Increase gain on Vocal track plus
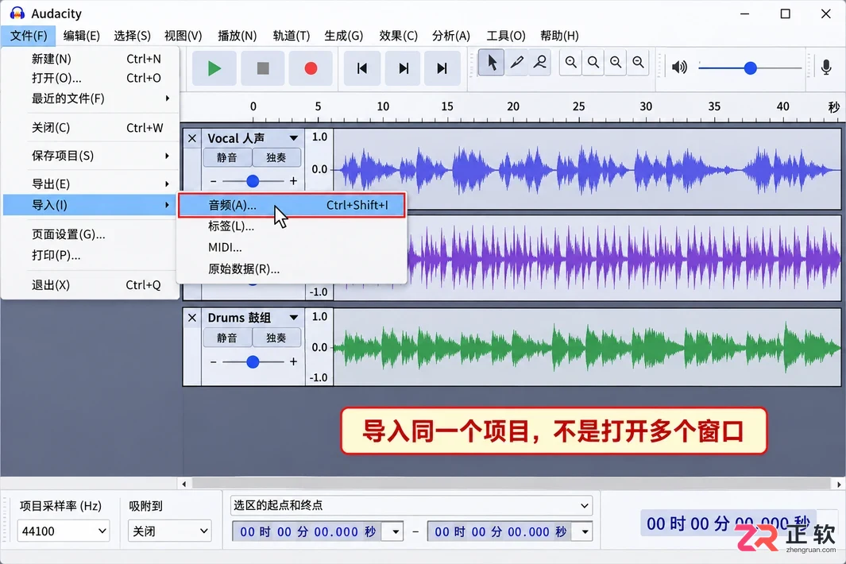This screenshot has width=846, height=564. tap(293, 181)
